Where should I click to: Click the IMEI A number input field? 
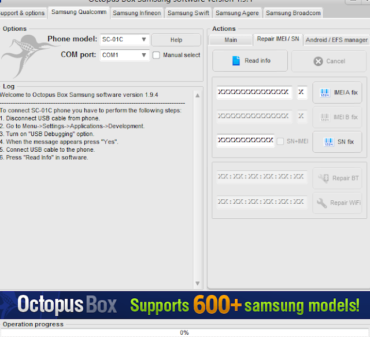[x=254, y=92]
